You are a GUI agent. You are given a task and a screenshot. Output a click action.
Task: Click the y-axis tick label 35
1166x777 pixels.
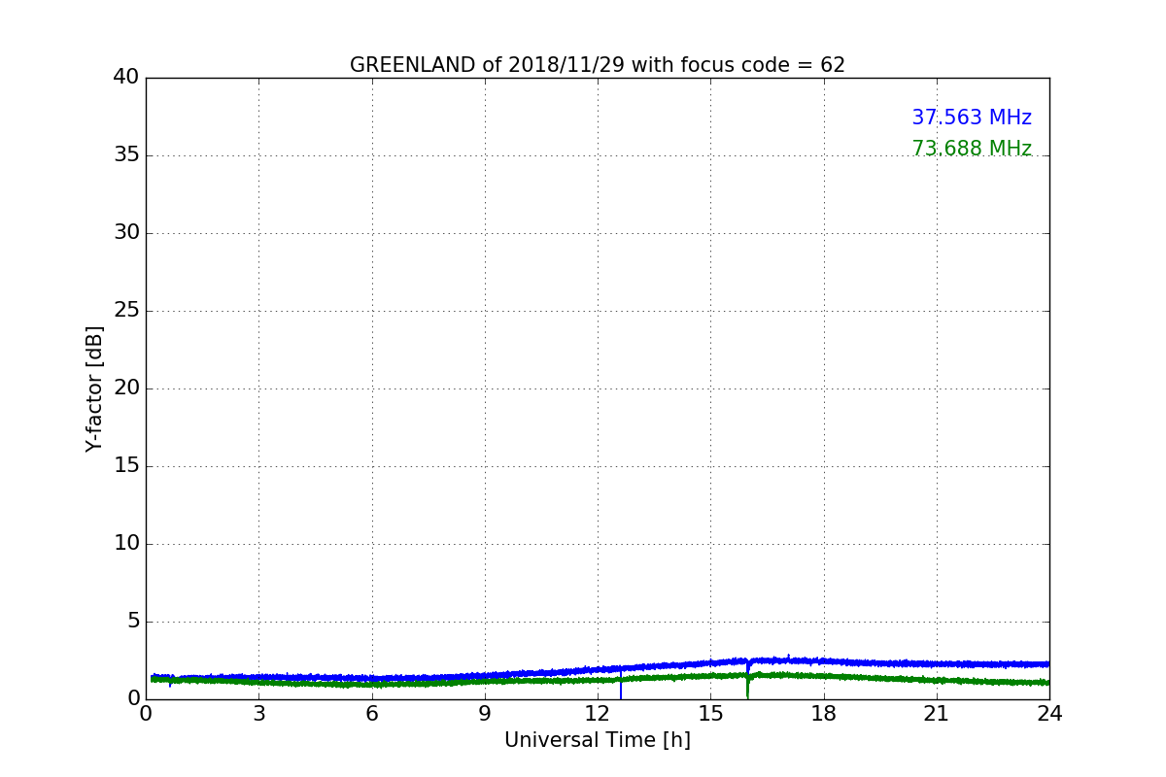(126, 155)
